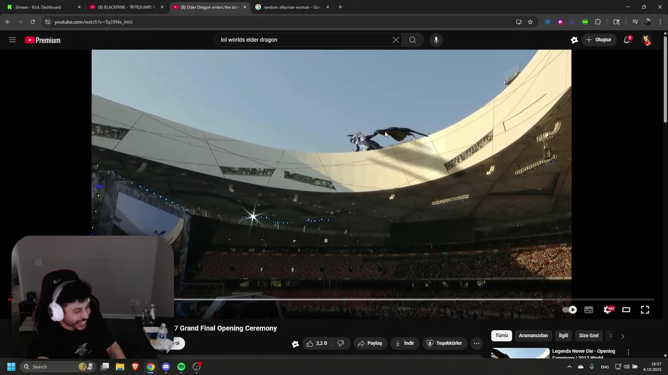Screen dimensions: 668x375
Task: Select the İlgili filter chip
Action: tap(564, 336)
